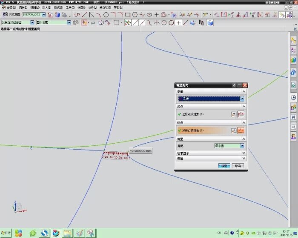Open the distance minimum-value dropdown
Screen dimensions: 298x238
point(242,146)
